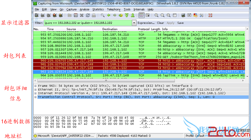Open the capture options icon
Image resolution: width=251 pixels, height=140 pixels.
(43, 15)
